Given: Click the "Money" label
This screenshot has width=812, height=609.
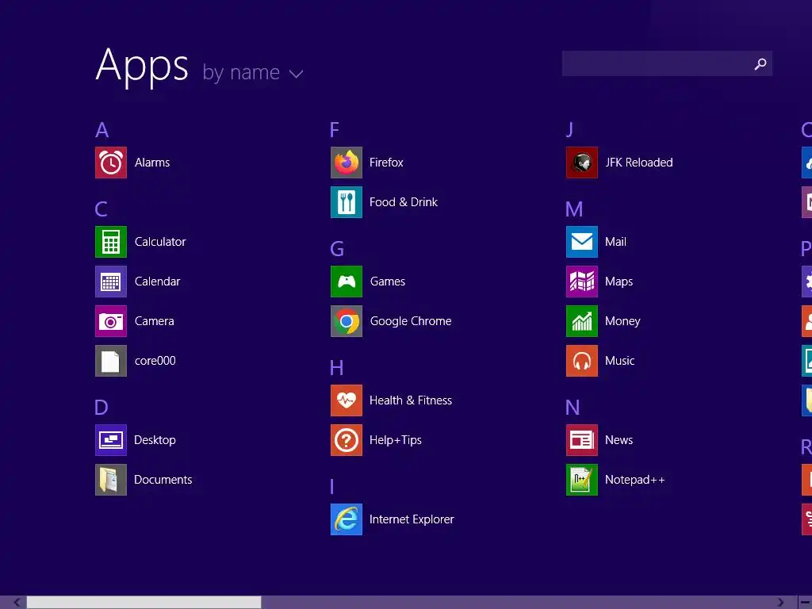Looking at the screenshot, I should (x=622, y=321).
